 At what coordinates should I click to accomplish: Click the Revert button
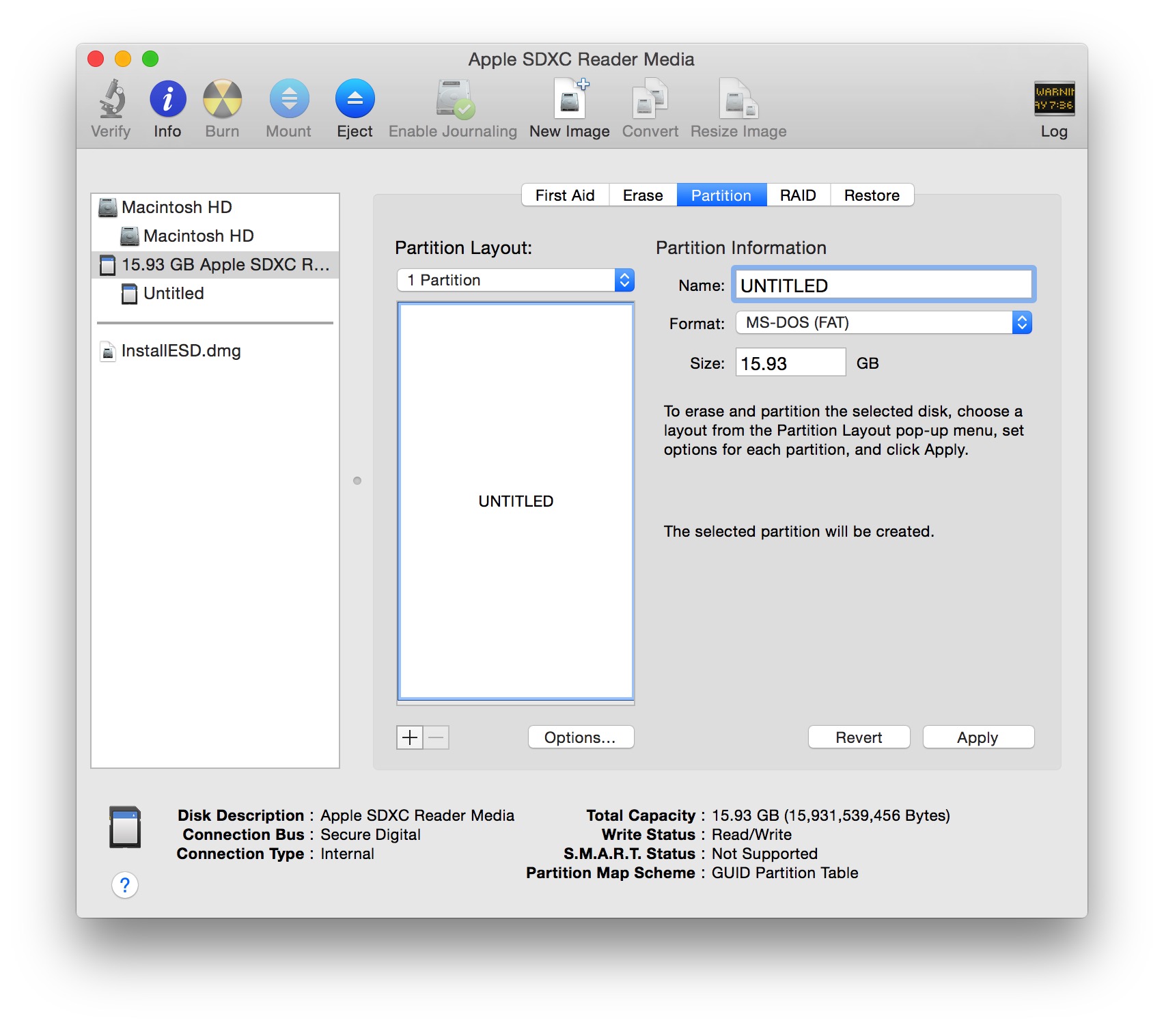pos(859,737)
